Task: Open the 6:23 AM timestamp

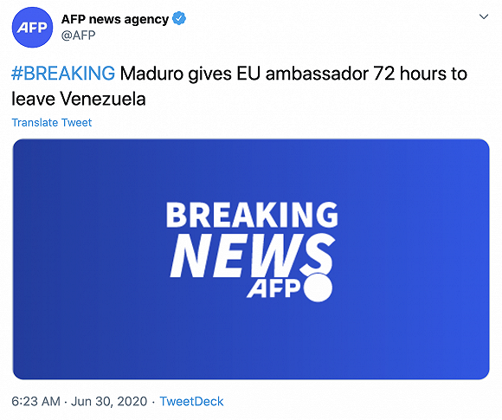Action: [35, 402]
